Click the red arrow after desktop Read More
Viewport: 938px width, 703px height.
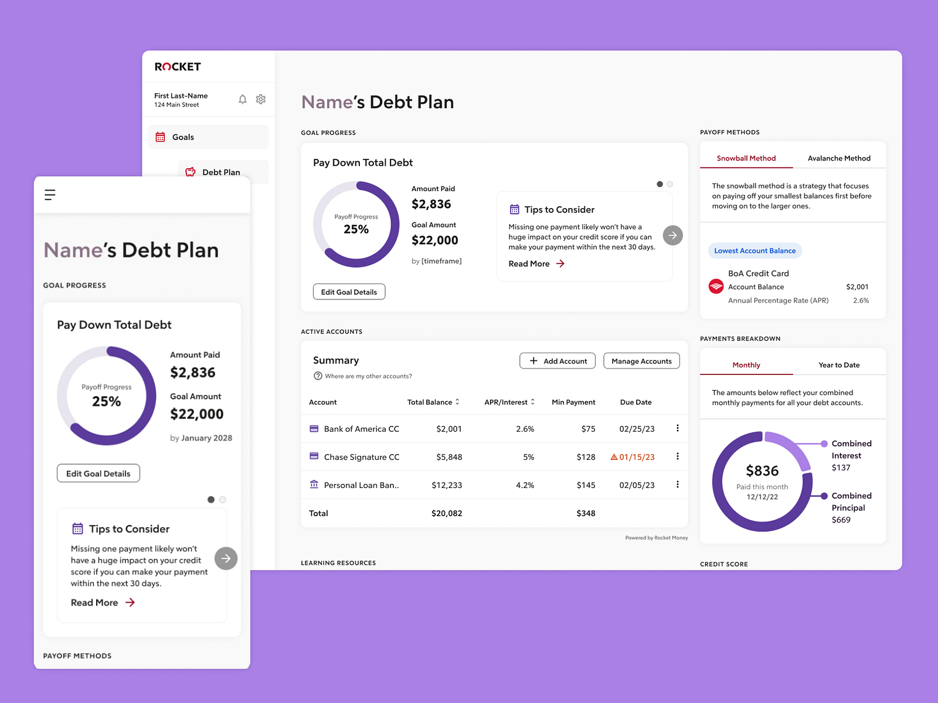pyautogui.click(x=560, y=264)
